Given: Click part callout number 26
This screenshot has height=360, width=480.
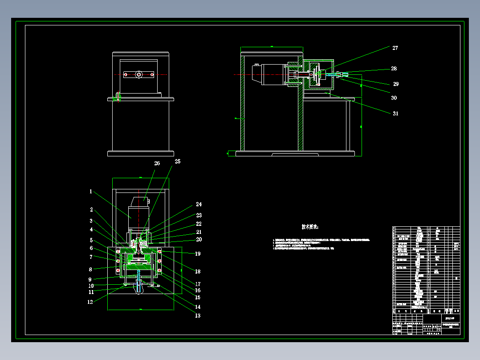Looking at the screenshot, I should [x=157, y=164].
